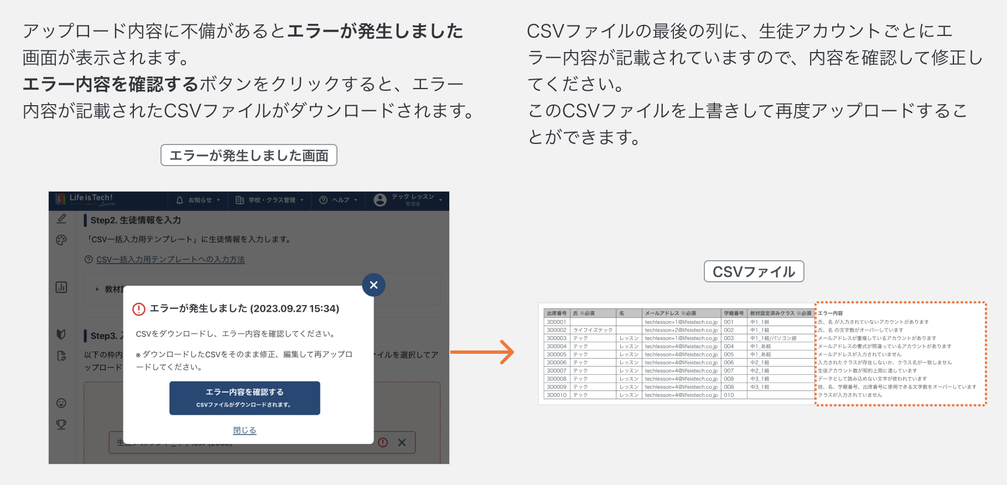Viewport: 1007px width, 485px height.
Task: Open the bar chart report sidebar icon
Action: (x=61, y=287)
